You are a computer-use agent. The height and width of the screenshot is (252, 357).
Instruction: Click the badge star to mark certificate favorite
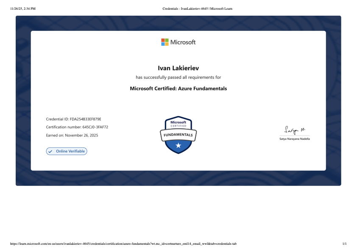coord(178,145)
